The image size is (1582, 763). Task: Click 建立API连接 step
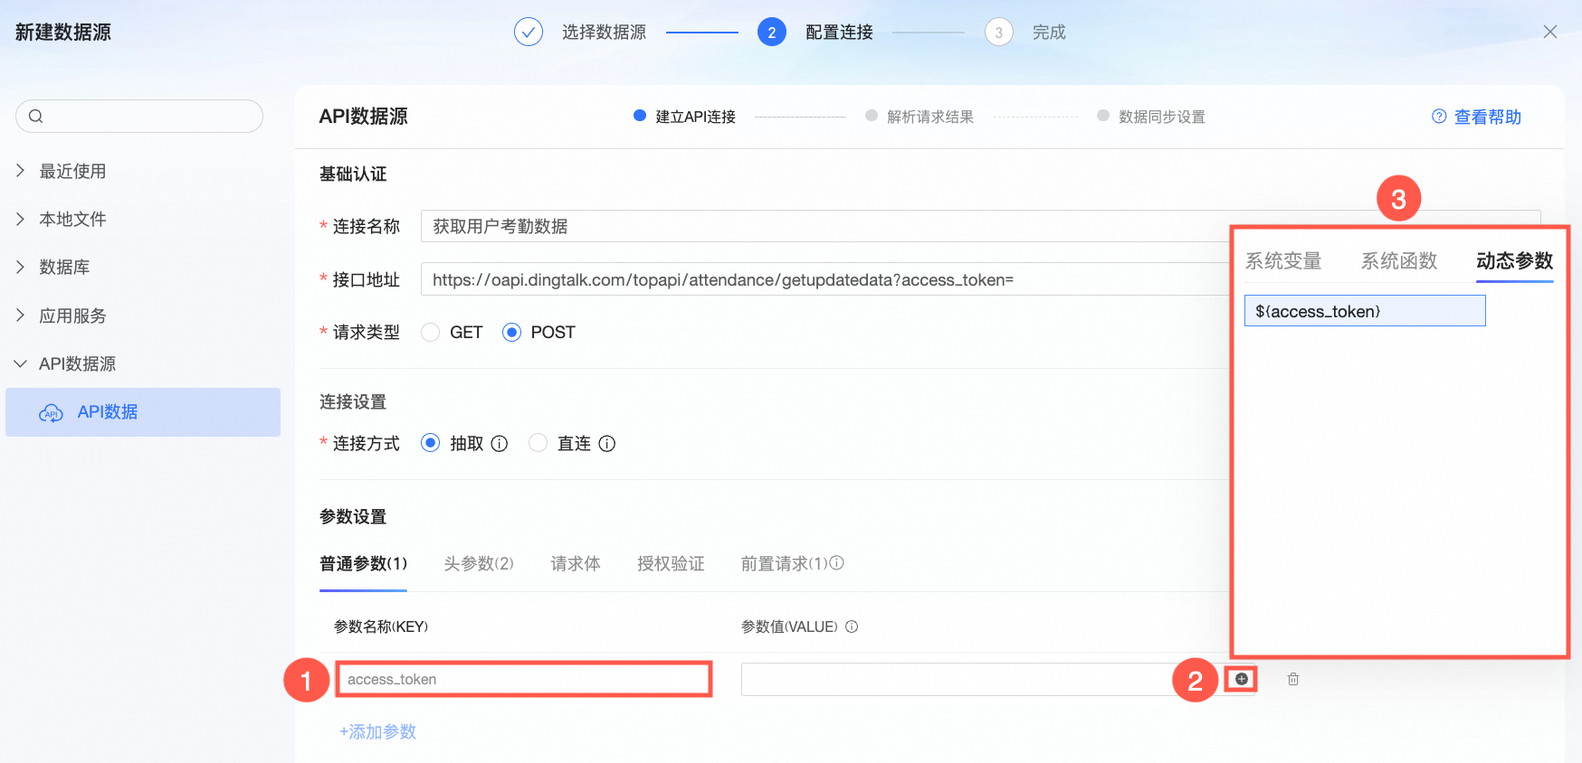[695, 117]
